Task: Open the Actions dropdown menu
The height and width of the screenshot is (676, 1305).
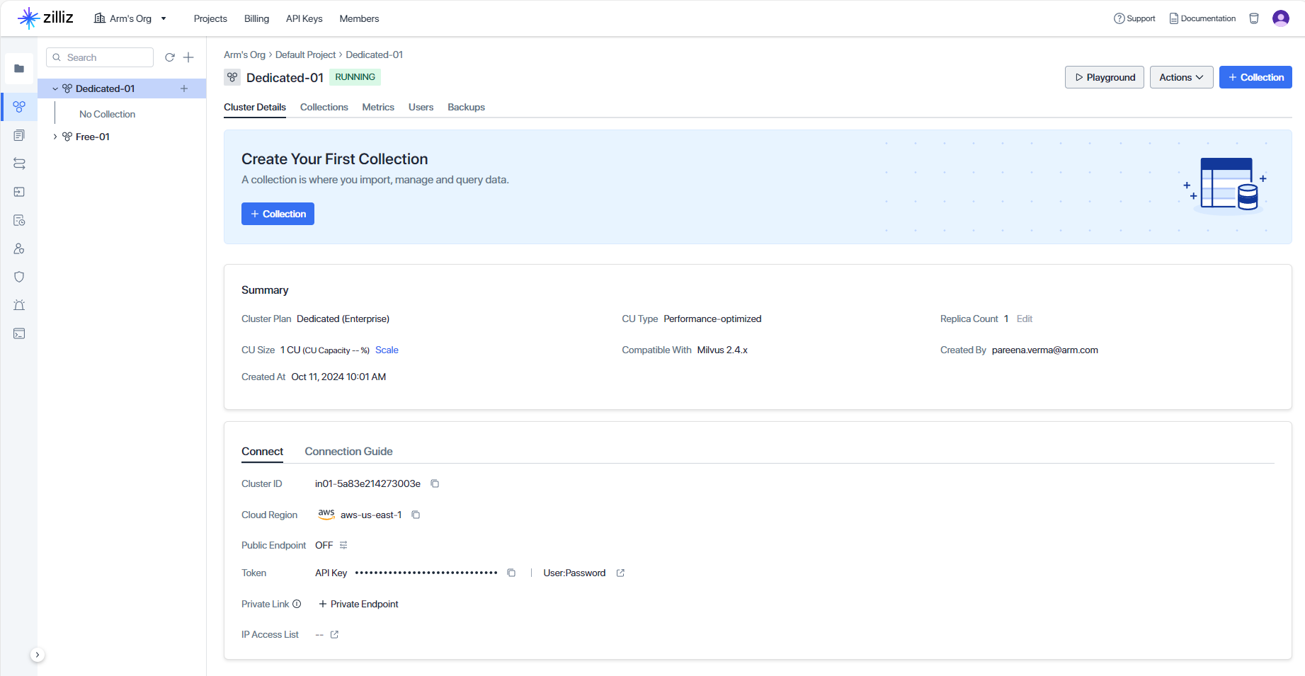Action: pos(1181,77)
